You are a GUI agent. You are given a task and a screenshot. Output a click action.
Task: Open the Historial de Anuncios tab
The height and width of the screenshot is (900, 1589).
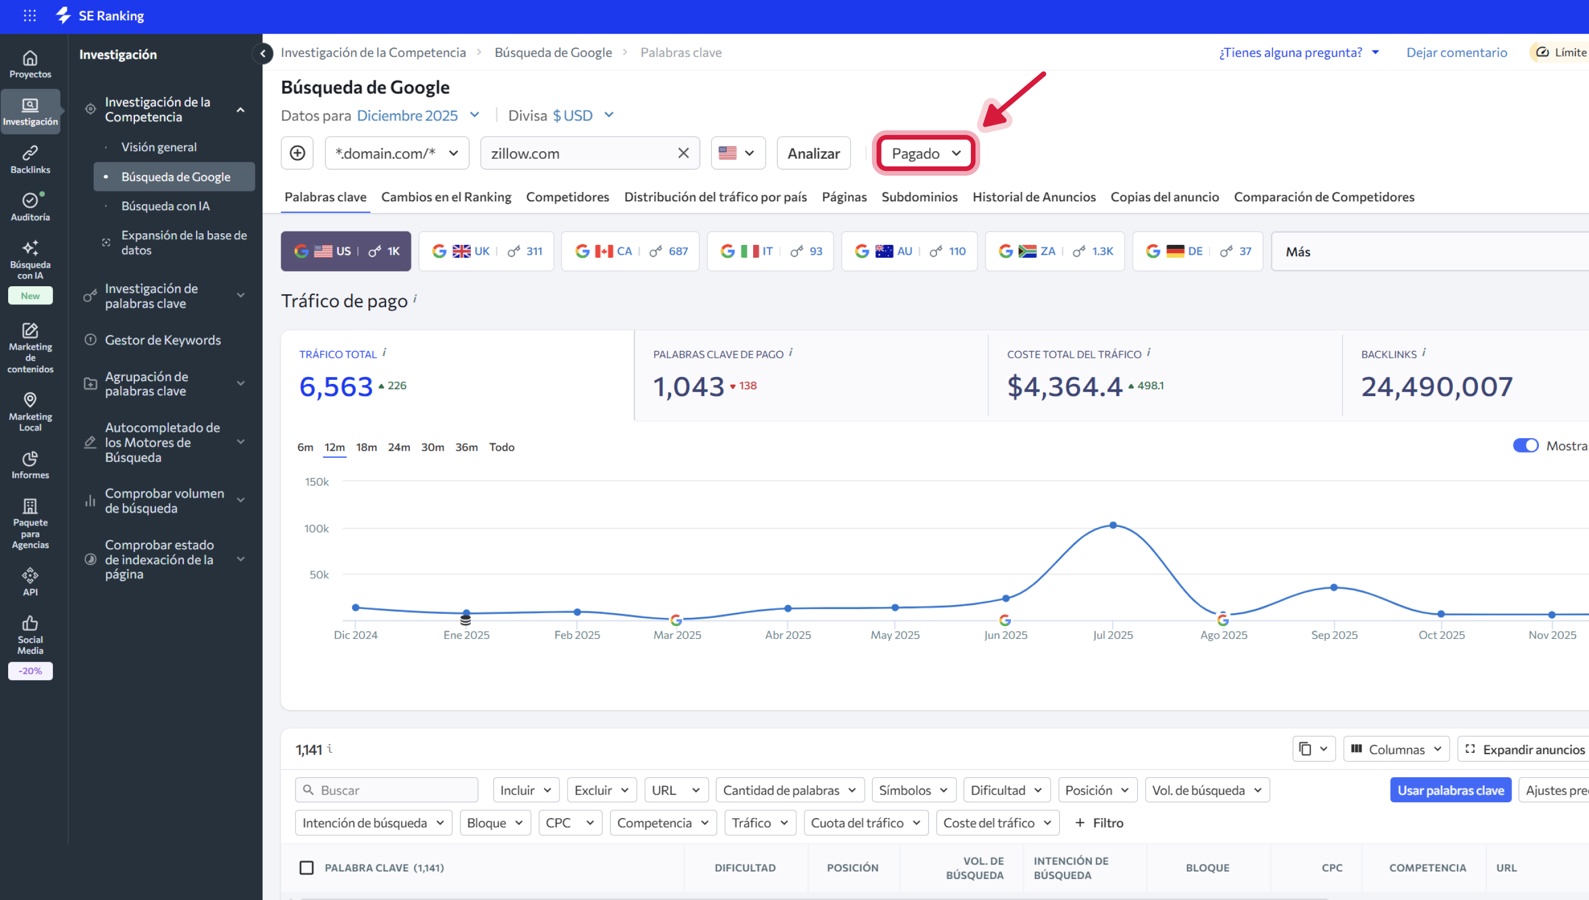1034,197
